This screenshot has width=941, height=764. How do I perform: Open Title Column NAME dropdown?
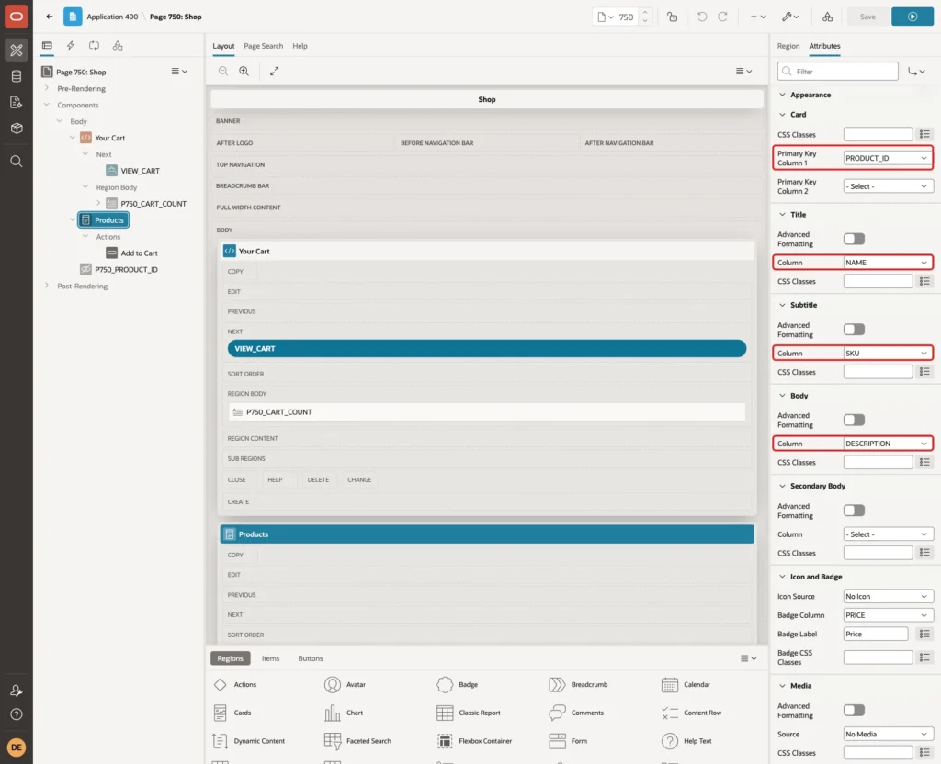(888, 262)
